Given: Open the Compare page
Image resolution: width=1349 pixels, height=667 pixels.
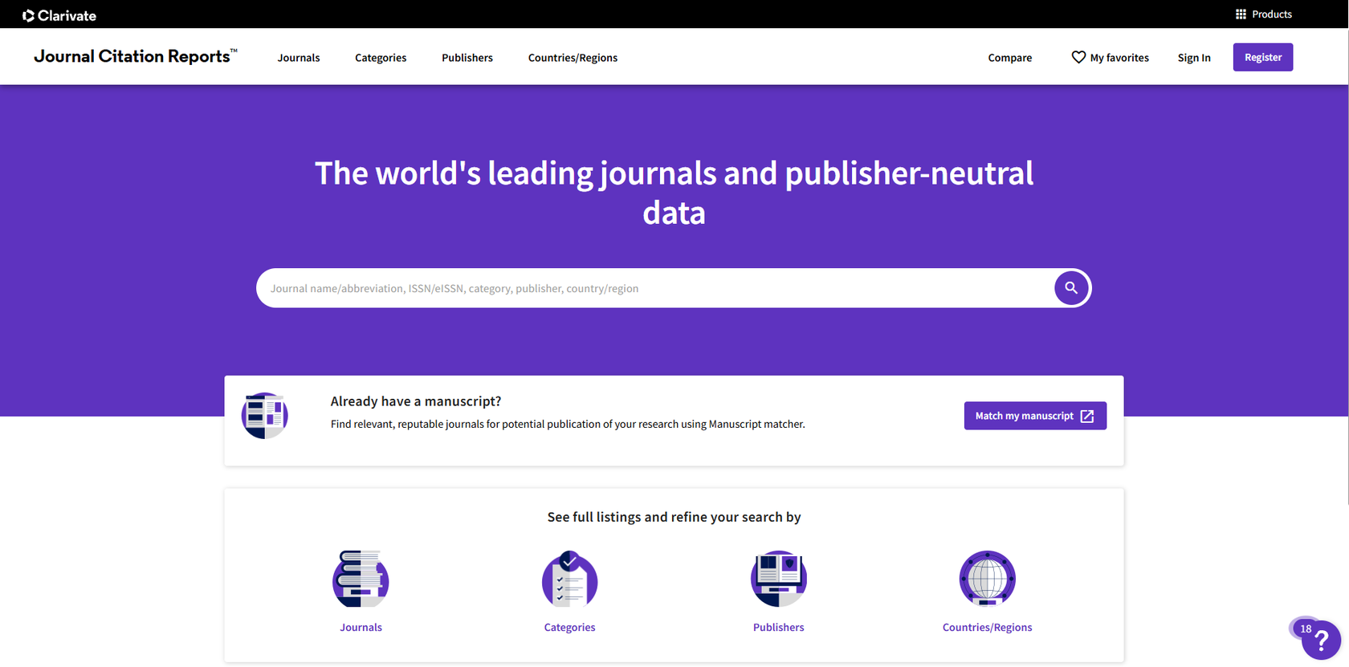Looking at the screenshot, I should 1009,58.
